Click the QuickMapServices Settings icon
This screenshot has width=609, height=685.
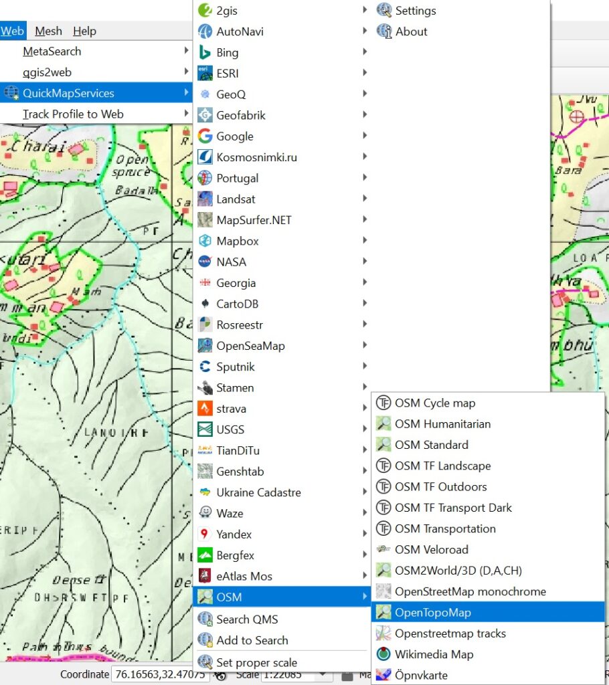[384, 10]
